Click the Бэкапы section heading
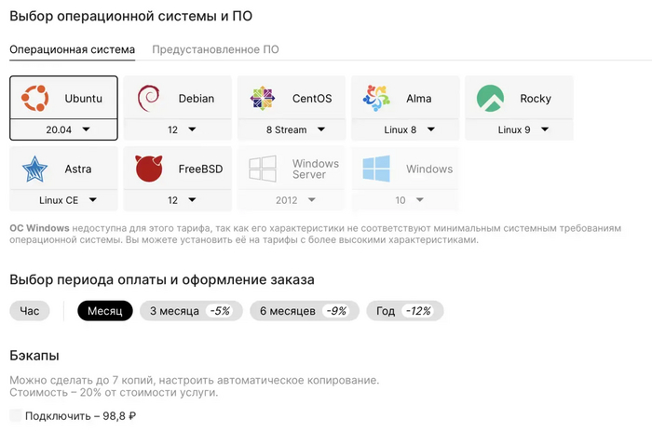Screen dimensions: 652x433 34,356
